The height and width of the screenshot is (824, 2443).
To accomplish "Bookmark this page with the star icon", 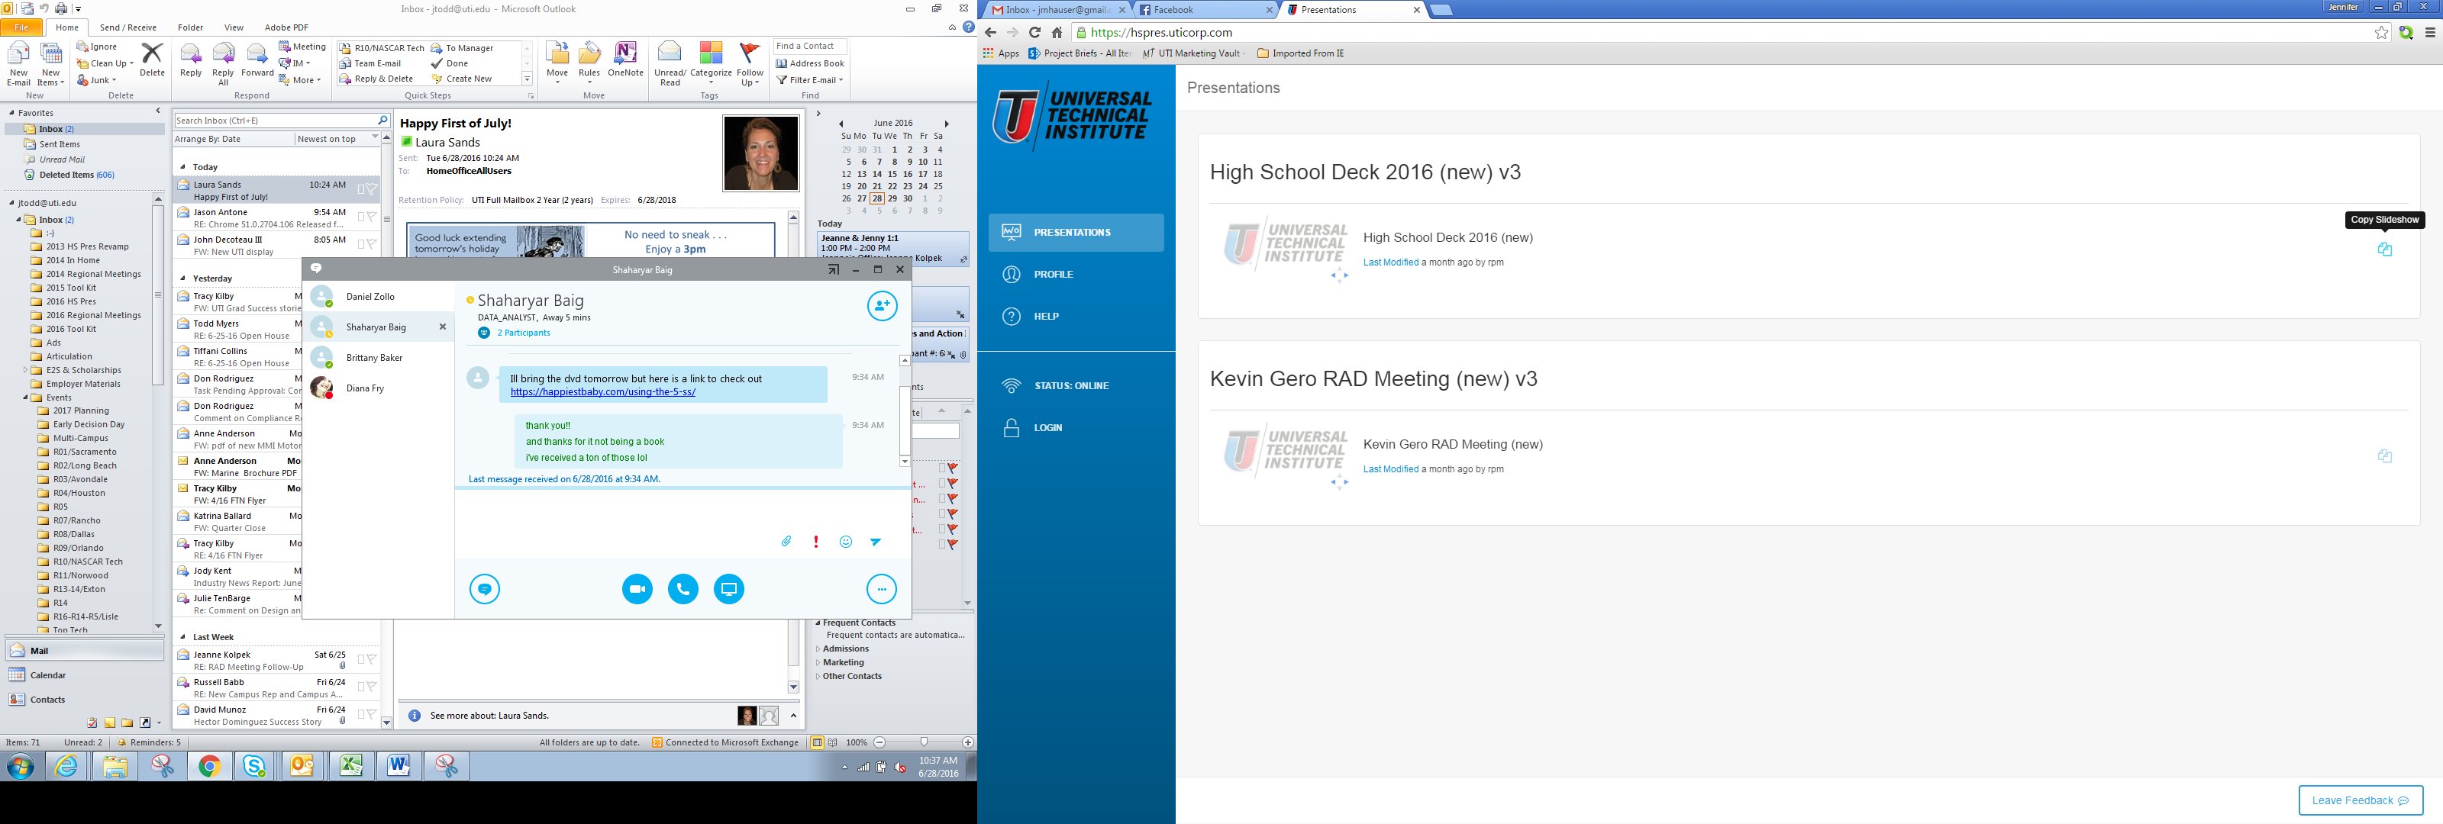I will coord(2381,32).
